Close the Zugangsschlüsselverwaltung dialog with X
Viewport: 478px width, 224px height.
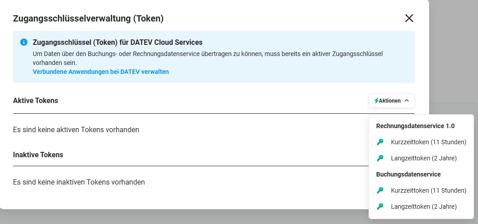tap(409, 18)
